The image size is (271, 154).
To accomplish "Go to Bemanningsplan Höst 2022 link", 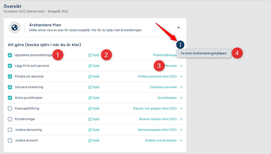I will click(157, 130).
